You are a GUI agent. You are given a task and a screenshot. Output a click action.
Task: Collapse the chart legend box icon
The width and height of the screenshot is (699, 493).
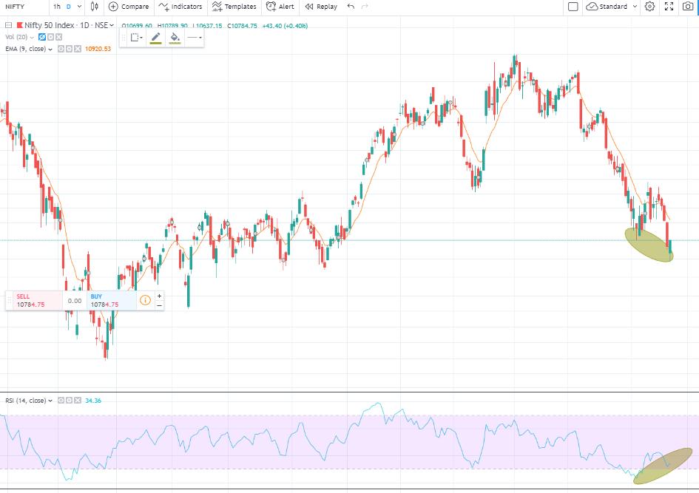tap(8, 25)
